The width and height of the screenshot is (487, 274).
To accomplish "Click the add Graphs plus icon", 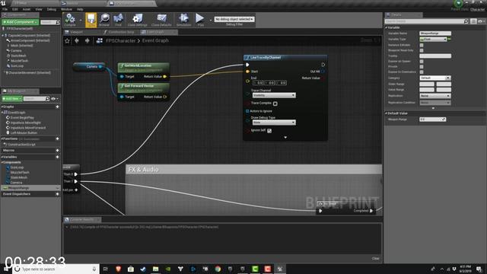I will click(58, 107).
